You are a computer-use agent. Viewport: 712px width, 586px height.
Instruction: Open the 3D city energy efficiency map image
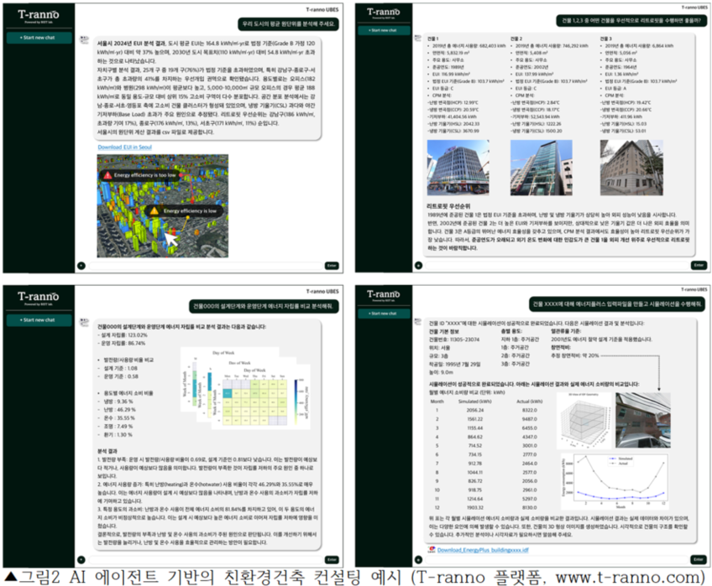point(163,206)
